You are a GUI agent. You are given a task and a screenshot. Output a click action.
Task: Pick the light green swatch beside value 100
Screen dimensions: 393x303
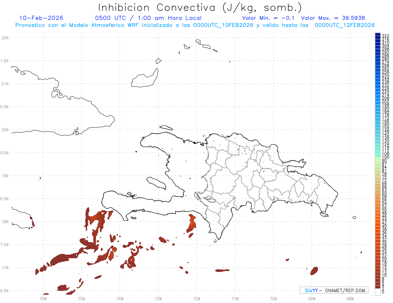pyautogui.click(x=378, y=159)
